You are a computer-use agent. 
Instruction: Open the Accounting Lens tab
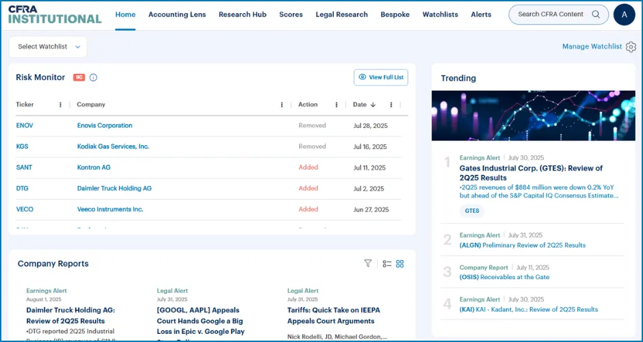pos(177,14)
